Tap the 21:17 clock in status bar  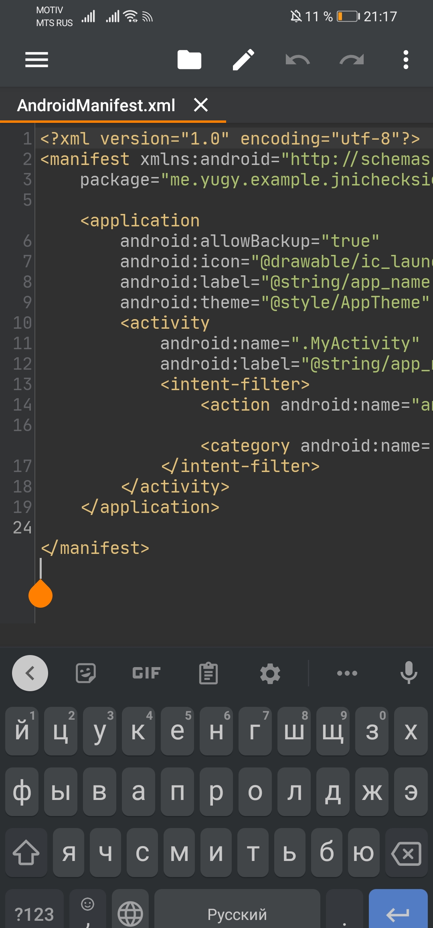coord(380,16)
